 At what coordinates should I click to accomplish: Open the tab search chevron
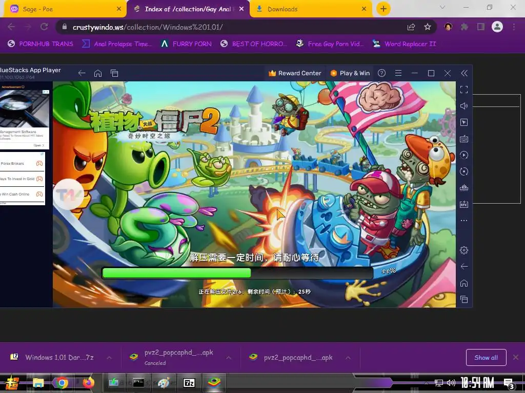point(442,7)
